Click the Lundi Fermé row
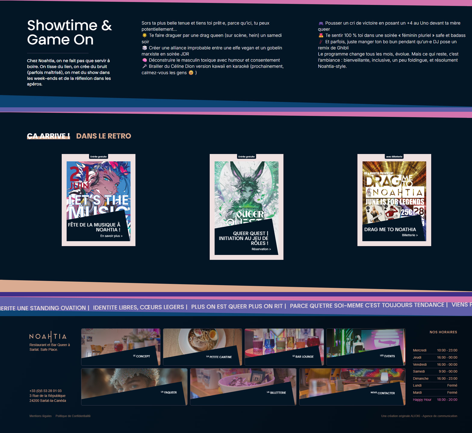 pos(435,385)
